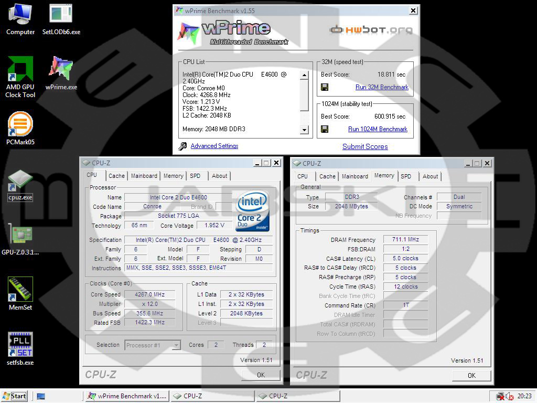Select the AMD GPU Clock Tool shortcut
Viewport: 537px width, 403px height.
coord(20,78)
